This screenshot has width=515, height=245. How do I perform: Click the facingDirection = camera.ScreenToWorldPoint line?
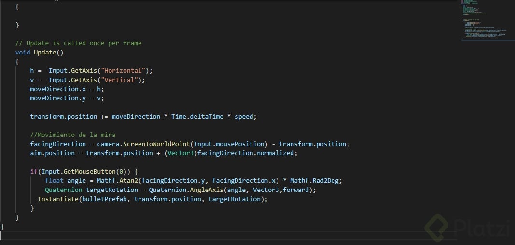coord(190,144)
